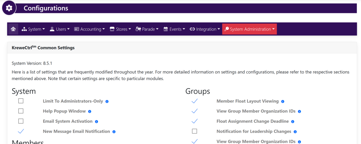Check the Email System Activation box
The height and width of the screenshot is (144, 361).
pyautogui.click(x=21, y=121)
